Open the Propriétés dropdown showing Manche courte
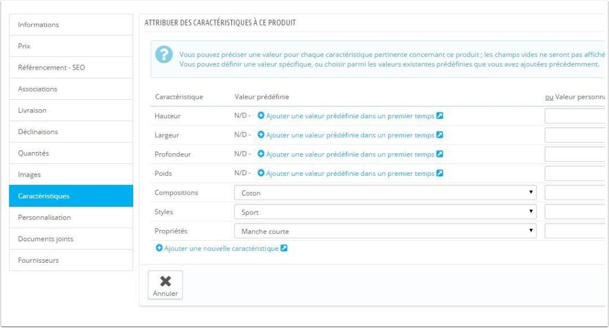 pyautogui.click(x=385, y=231)
